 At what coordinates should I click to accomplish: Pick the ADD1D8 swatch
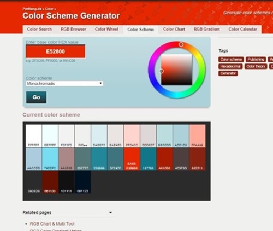click(x=181, y=136)
